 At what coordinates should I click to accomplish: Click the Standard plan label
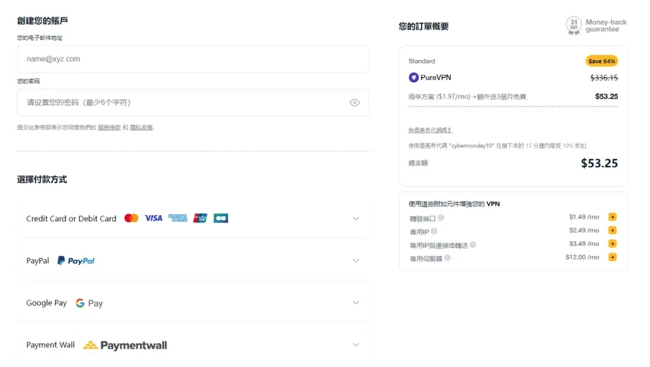click(421, 61)
